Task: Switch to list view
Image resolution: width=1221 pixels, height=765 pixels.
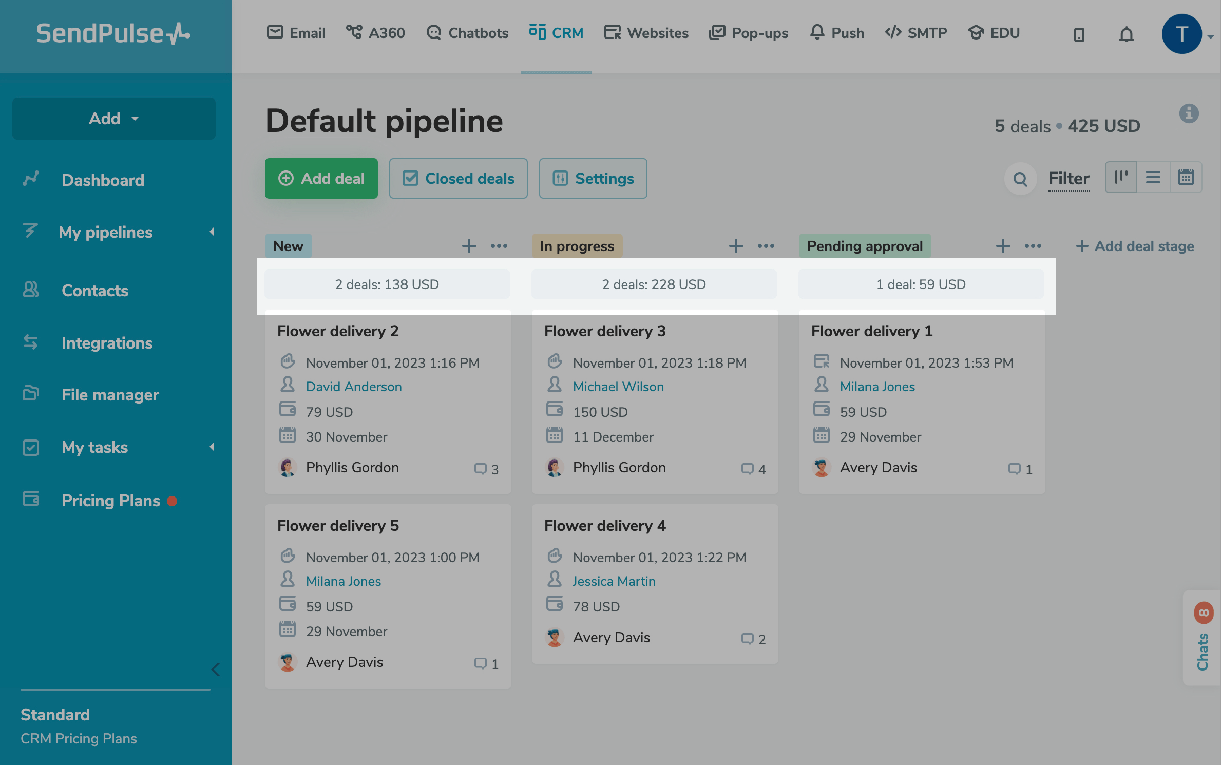Action: click(1153, 178)
